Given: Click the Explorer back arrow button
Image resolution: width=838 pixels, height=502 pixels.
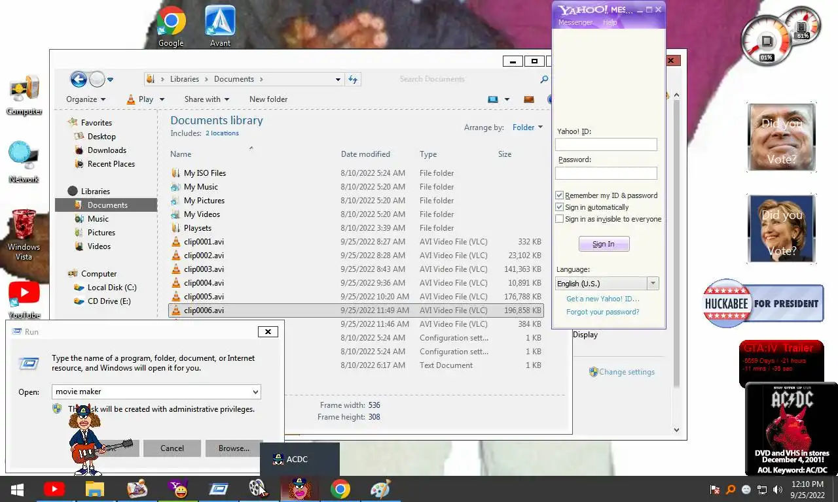Looking at the screenshot, I should (x=79, y=79).
